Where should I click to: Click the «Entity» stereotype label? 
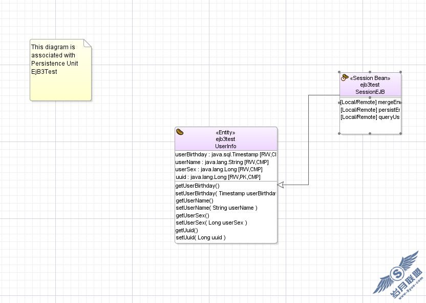point(225,132)
